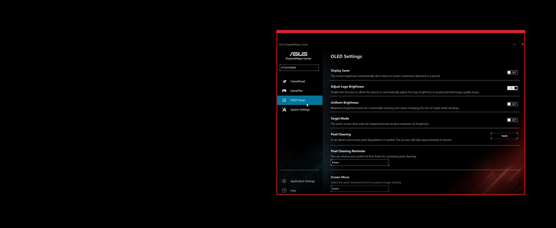The image size is (556, 228).
Task: Enable the Uniform Brightness switch
Action: pyautogui.click(x=512, y=104)
